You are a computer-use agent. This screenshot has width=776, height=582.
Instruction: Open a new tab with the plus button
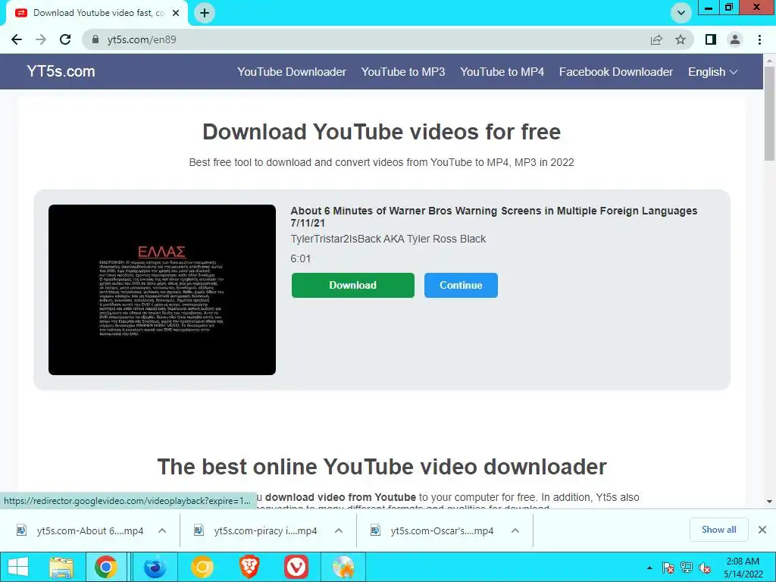[x=205, y=13]
